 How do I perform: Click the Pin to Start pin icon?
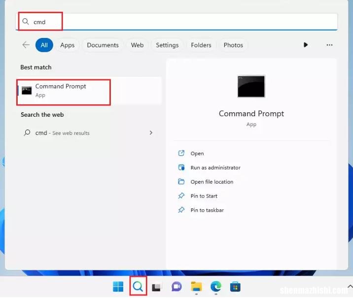[181, 196]
